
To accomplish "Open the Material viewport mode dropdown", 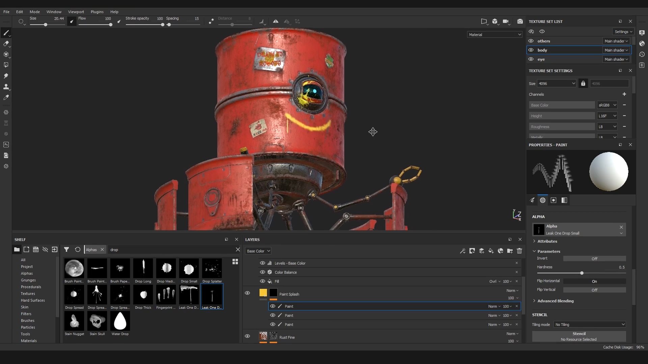I will pos(494,35).
